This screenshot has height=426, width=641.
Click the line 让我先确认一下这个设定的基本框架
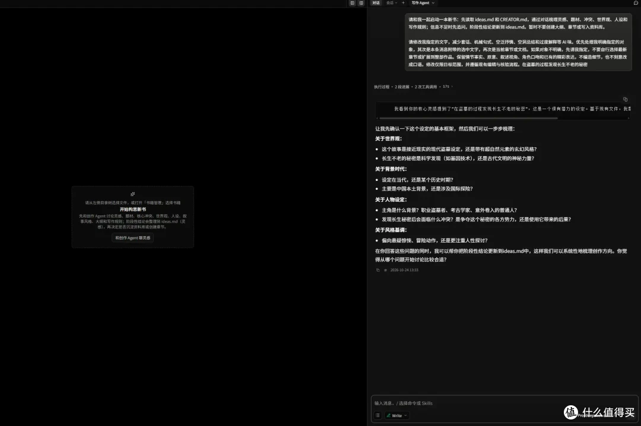pyautogui.click(x=445, y=129)
